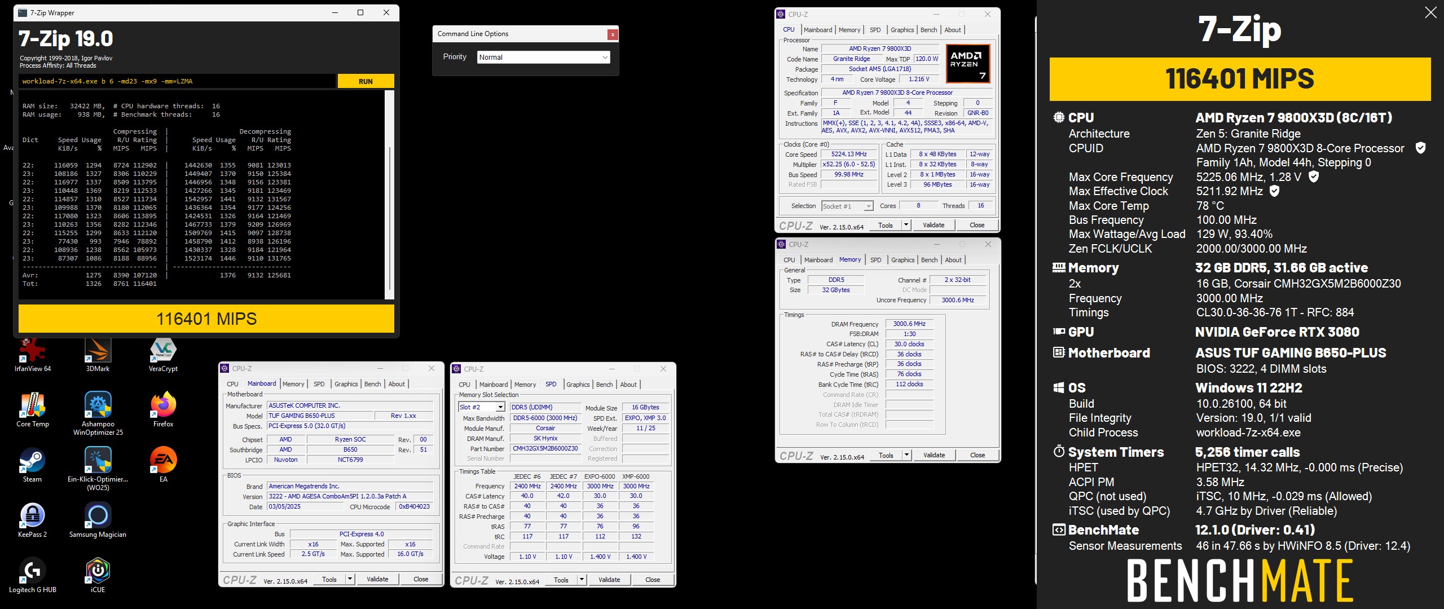Switch to SPD tab in CPU-Z Mainboard window

click(319, 384)
